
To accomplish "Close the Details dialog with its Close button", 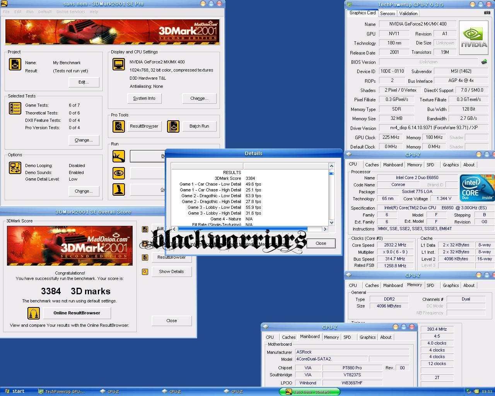I will pyautogui.click(x=321, y=244).
